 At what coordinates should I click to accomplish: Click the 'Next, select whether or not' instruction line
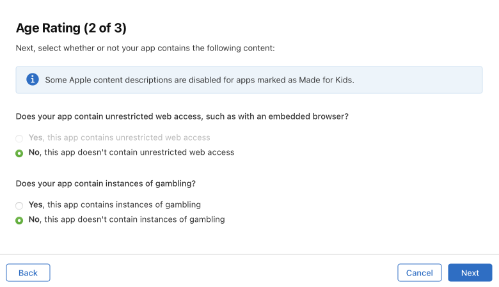pos(145,48)
